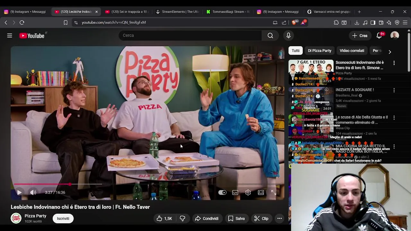
Task: Open Brave Wallet icon
Action: tap(381, 22)
